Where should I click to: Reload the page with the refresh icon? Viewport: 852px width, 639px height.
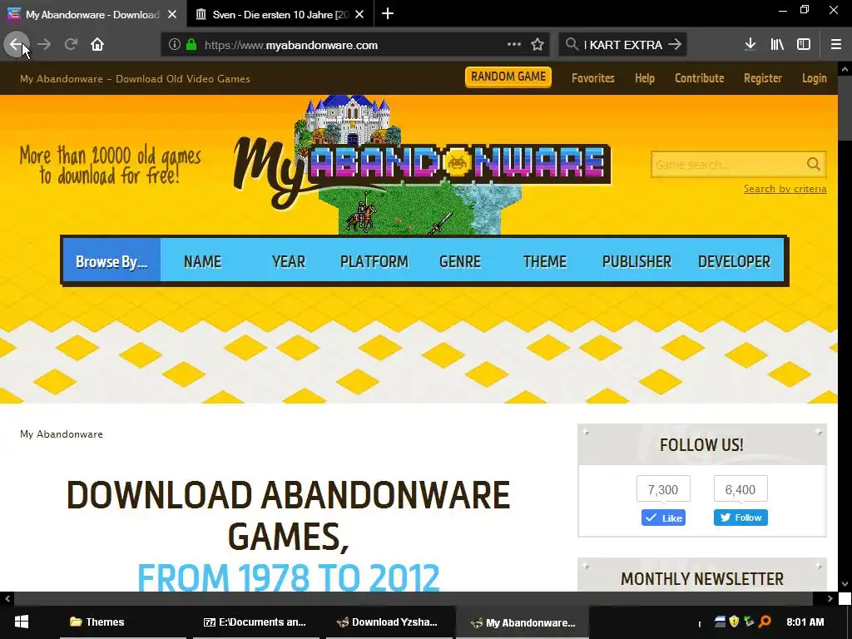(72, 45)
